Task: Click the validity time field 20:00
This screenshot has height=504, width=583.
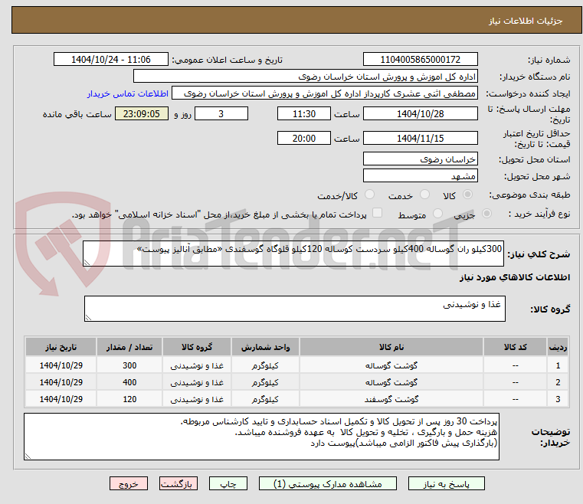Action: pos(304,139)
